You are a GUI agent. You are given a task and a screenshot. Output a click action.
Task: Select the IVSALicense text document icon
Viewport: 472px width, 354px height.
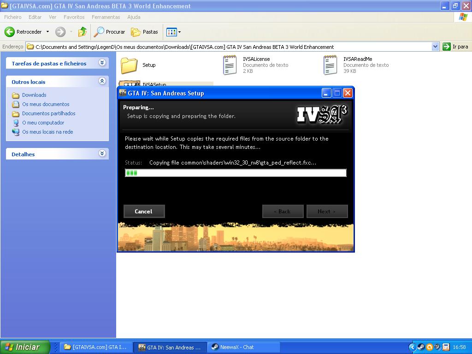tap(230, 65)
